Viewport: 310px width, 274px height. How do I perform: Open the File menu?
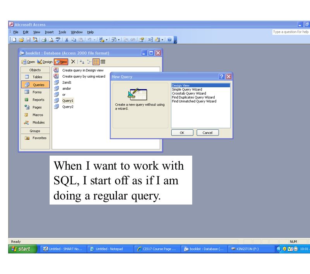click(x=15, y=32)
